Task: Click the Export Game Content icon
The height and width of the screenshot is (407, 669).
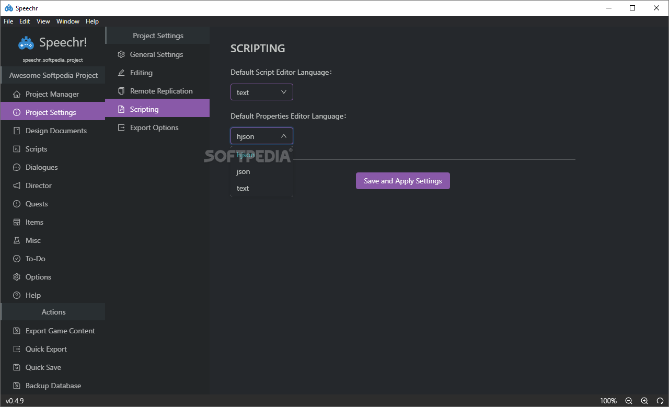Action: (16, 331)
